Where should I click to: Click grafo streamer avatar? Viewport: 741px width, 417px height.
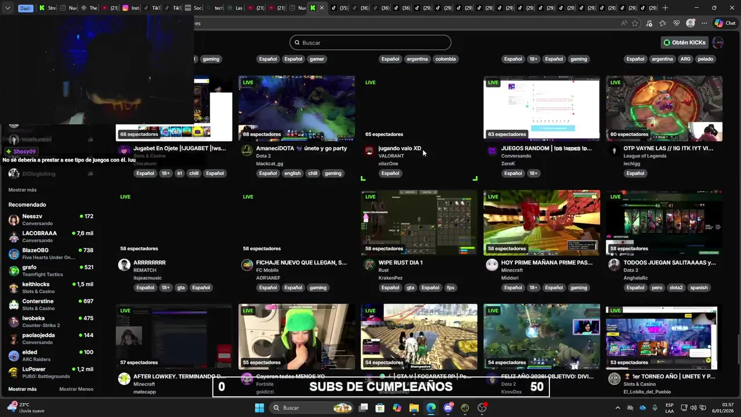tap(14, 271)
